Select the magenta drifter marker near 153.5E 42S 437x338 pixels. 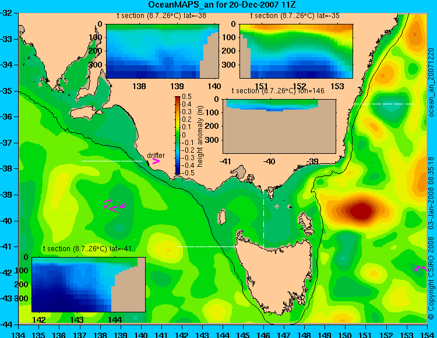[x=420, y=269]
